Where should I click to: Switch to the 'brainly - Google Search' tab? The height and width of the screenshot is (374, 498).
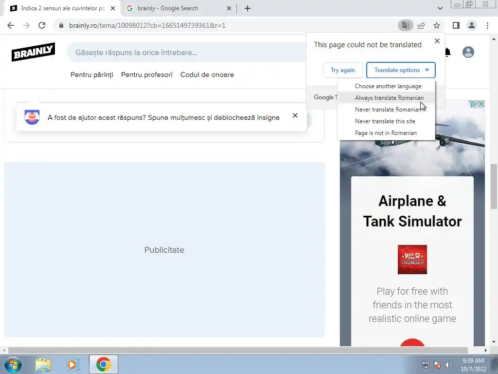pos(179,8)
